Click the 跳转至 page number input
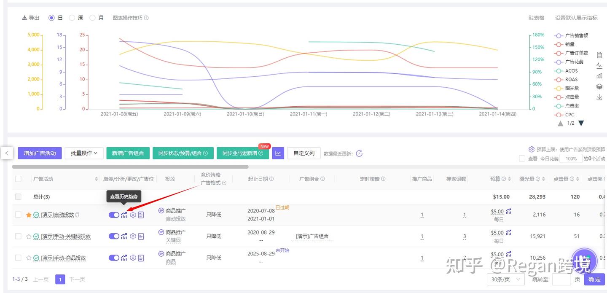Screen dimensions: 607x293 click(561, 279)
